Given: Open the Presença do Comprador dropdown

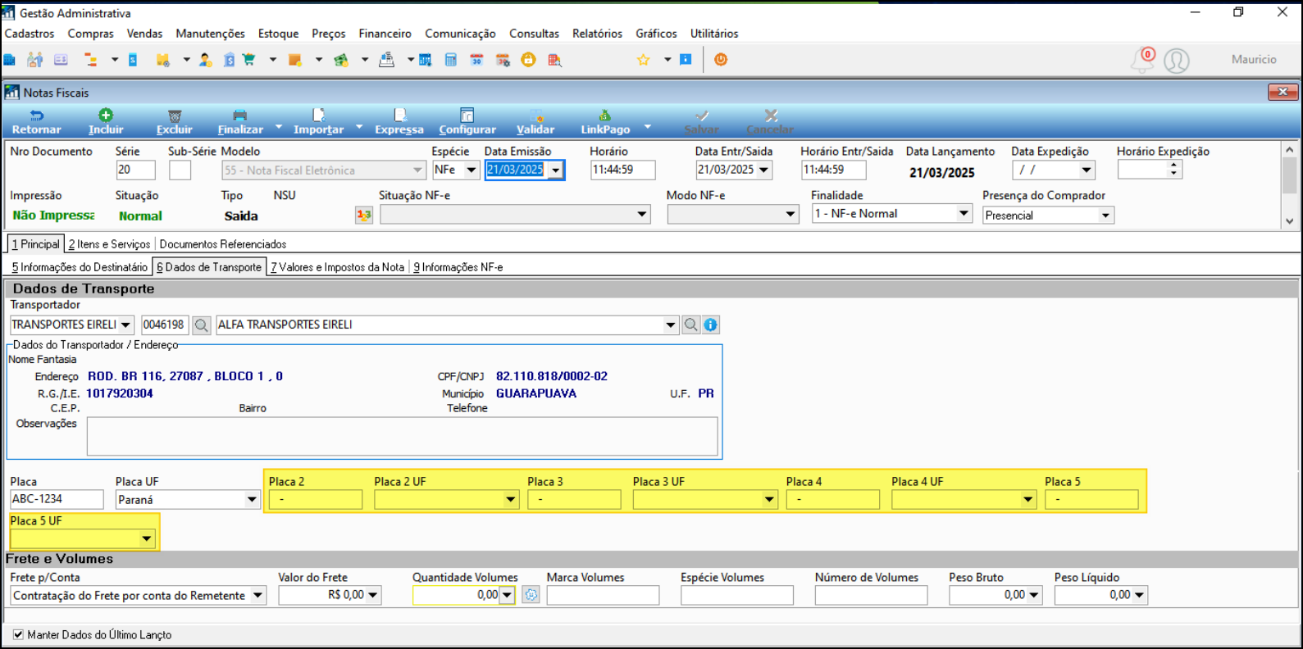Looking at the screenshot, I should 1105,215.
